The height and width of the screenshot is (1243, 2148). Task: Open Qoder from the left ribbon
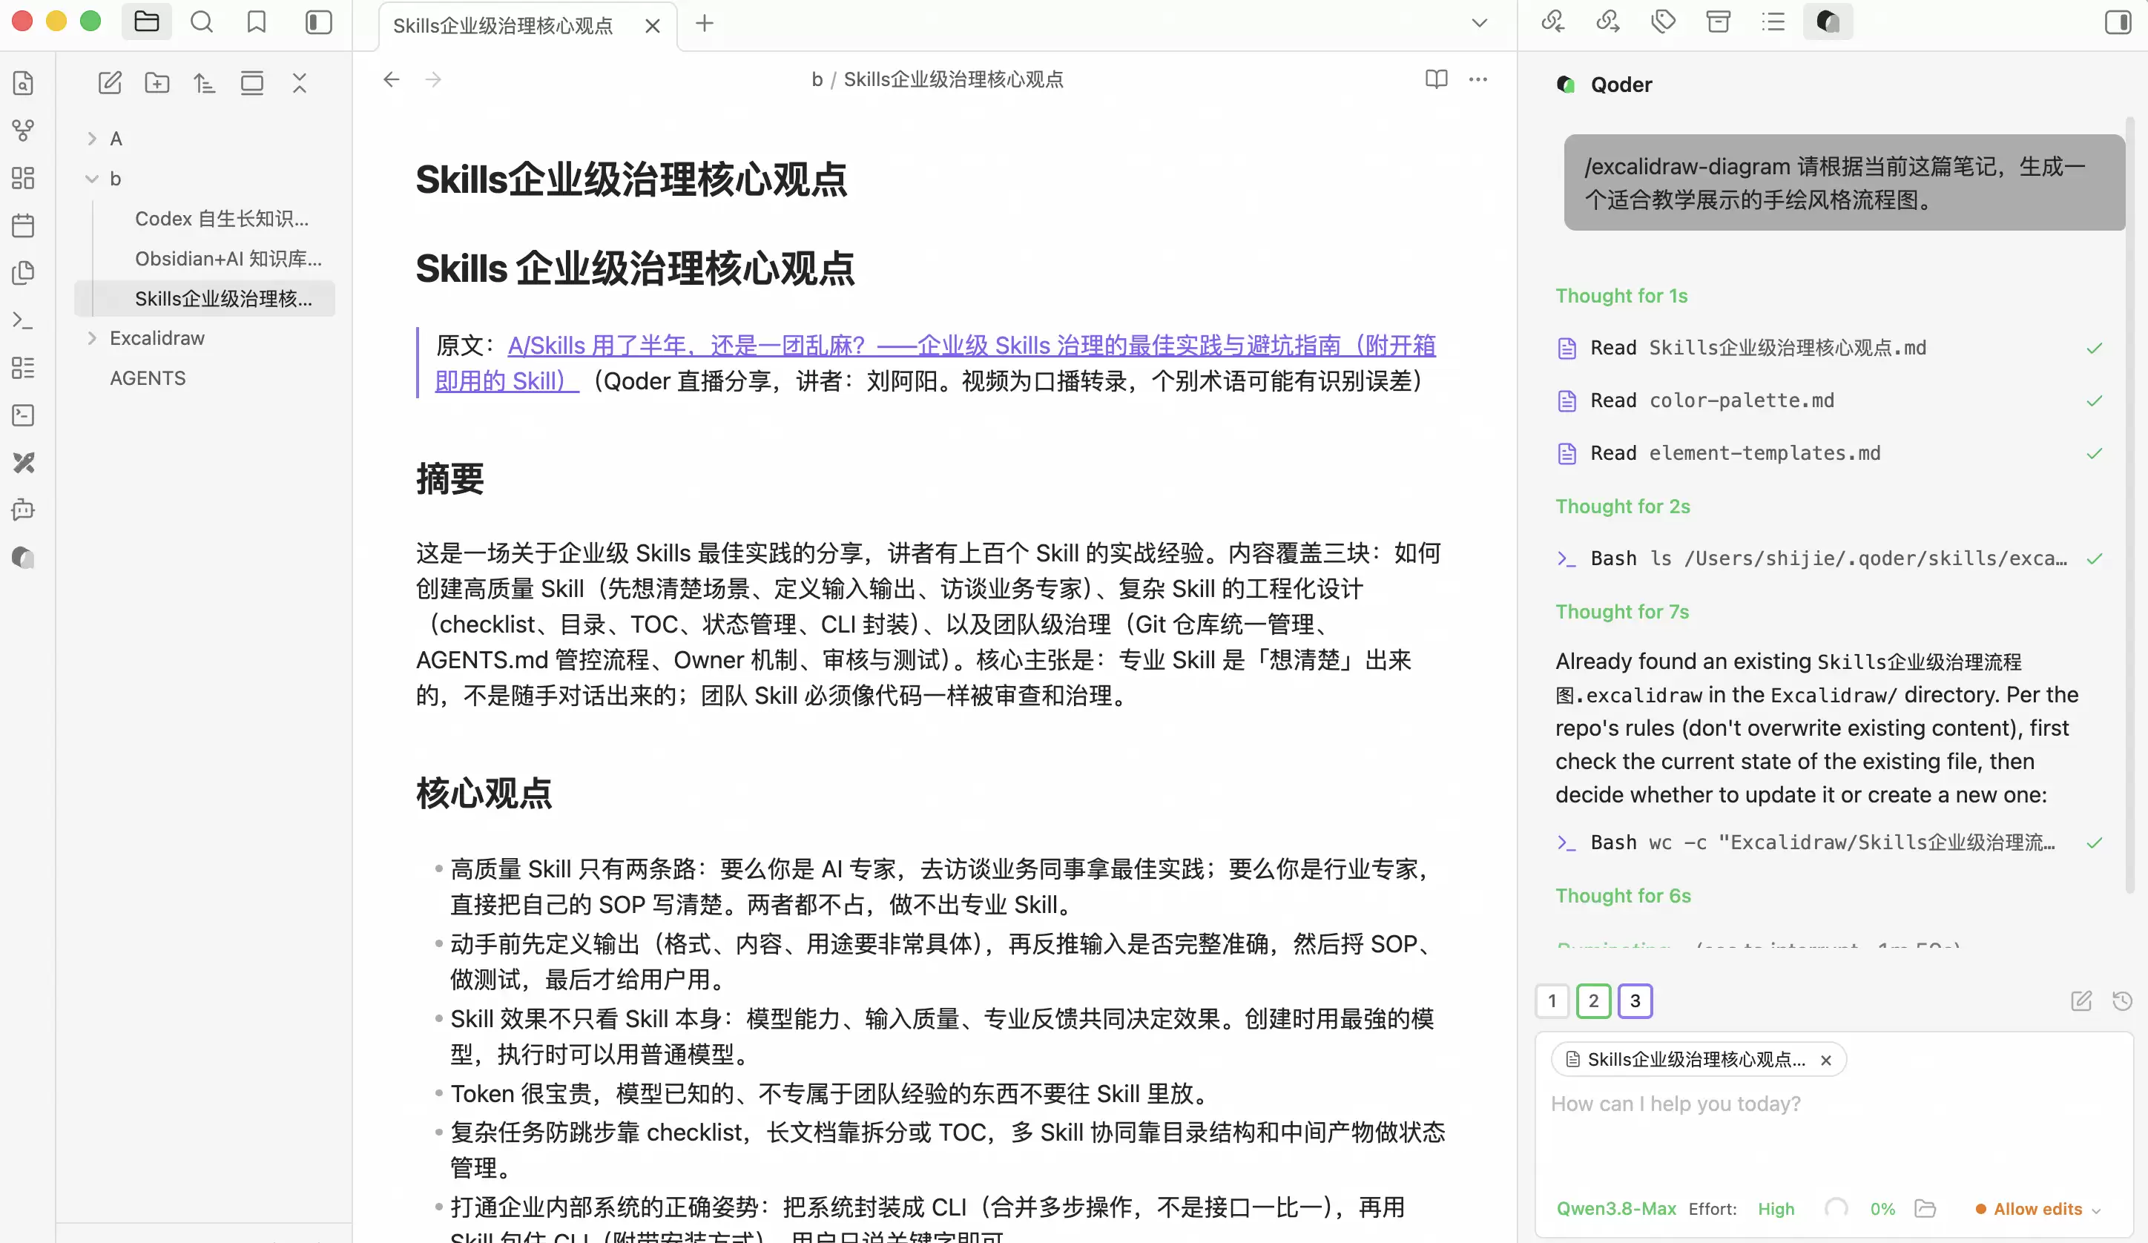(x=24, y=558)
